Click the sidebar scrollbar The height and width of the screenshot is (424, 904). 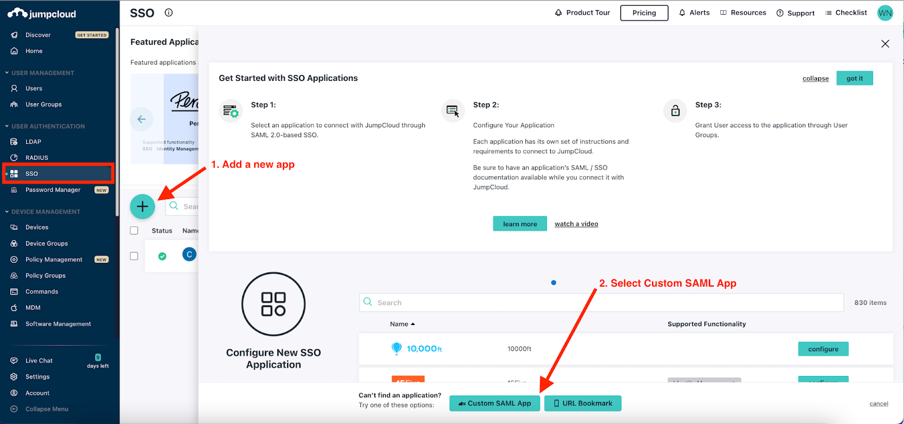(117, 122)
